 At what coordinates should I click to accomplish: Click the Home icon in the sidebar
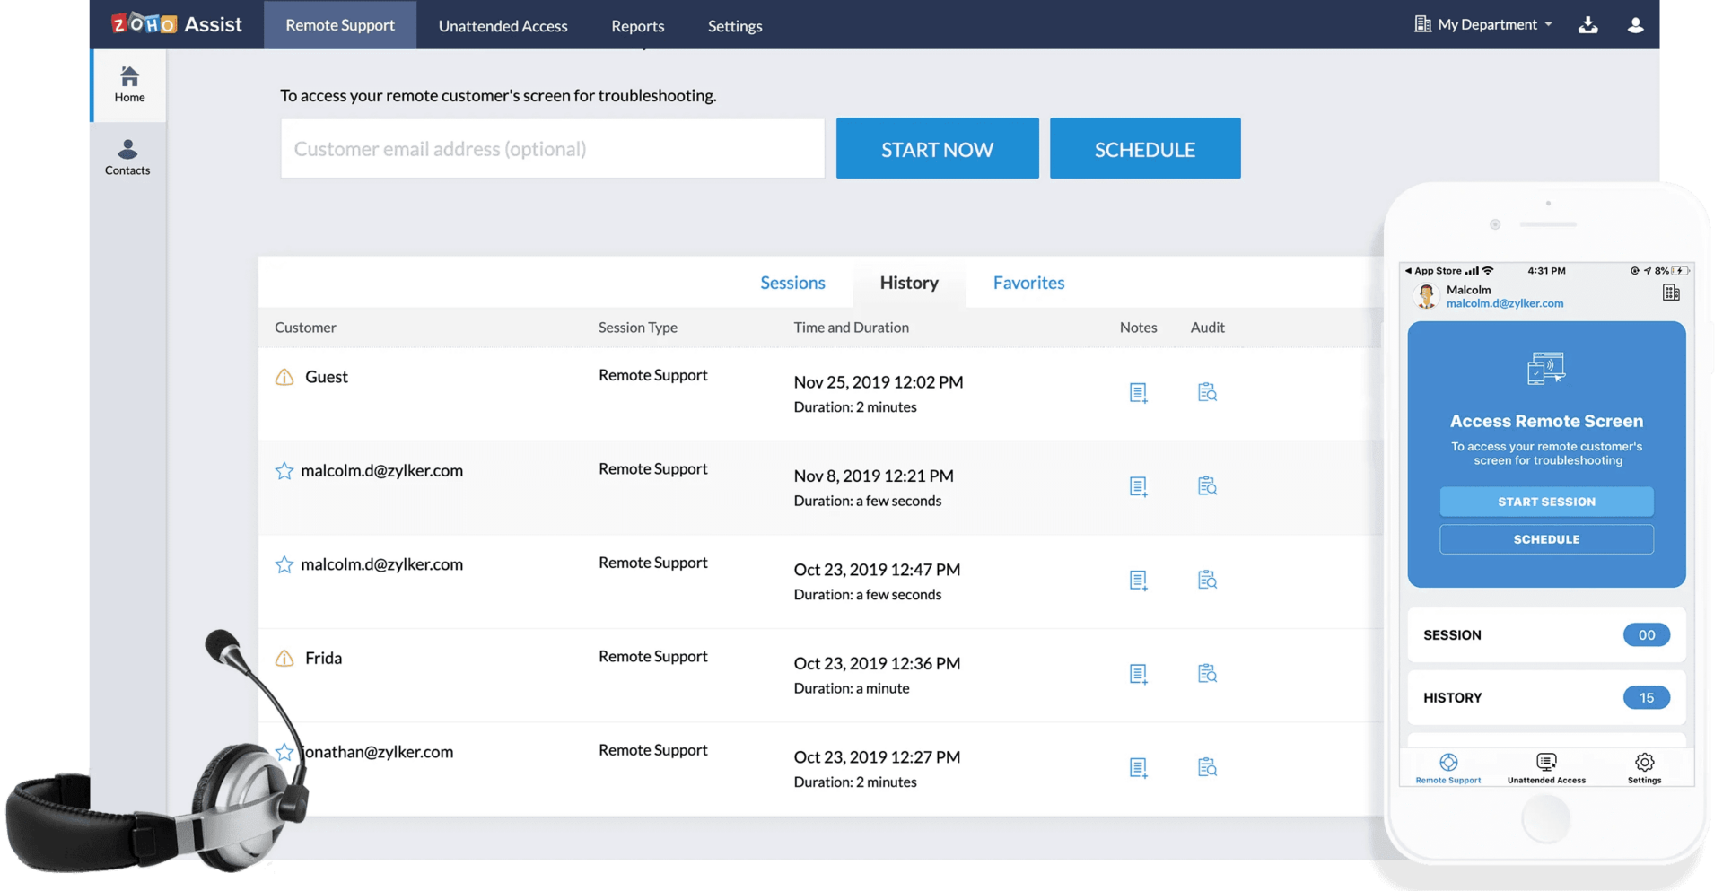(x=129, y=83)
